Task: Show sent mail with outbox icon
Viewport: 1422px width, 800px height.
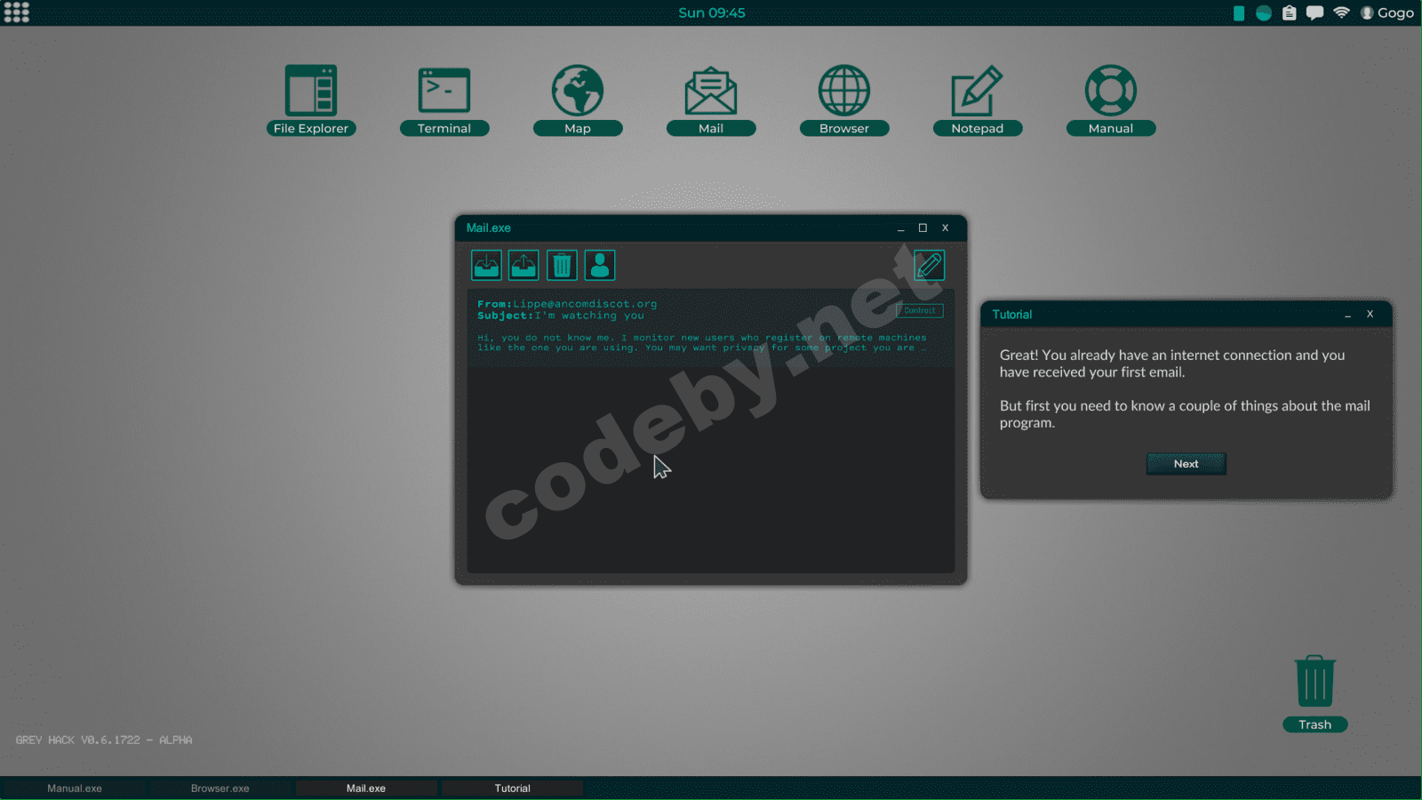Action: tap(523, 265)
